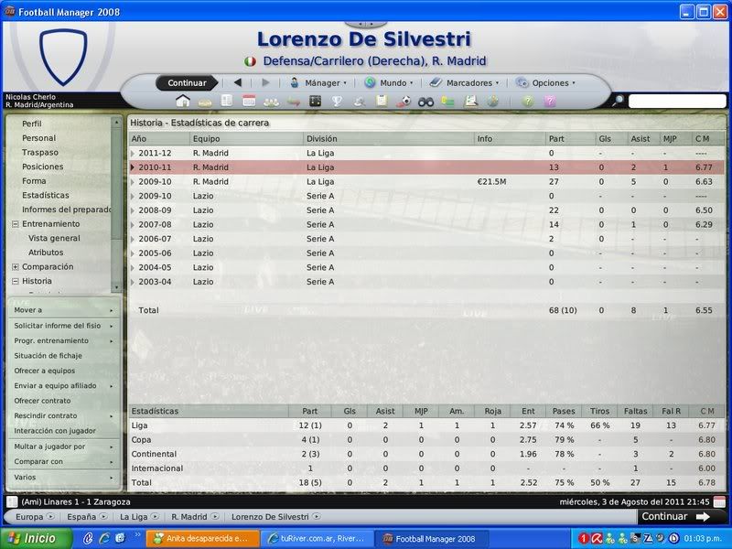This screenshot has height=549, width=732.
Task: Click Solicitar informe del fisio
Action: [x=63, y=326]
